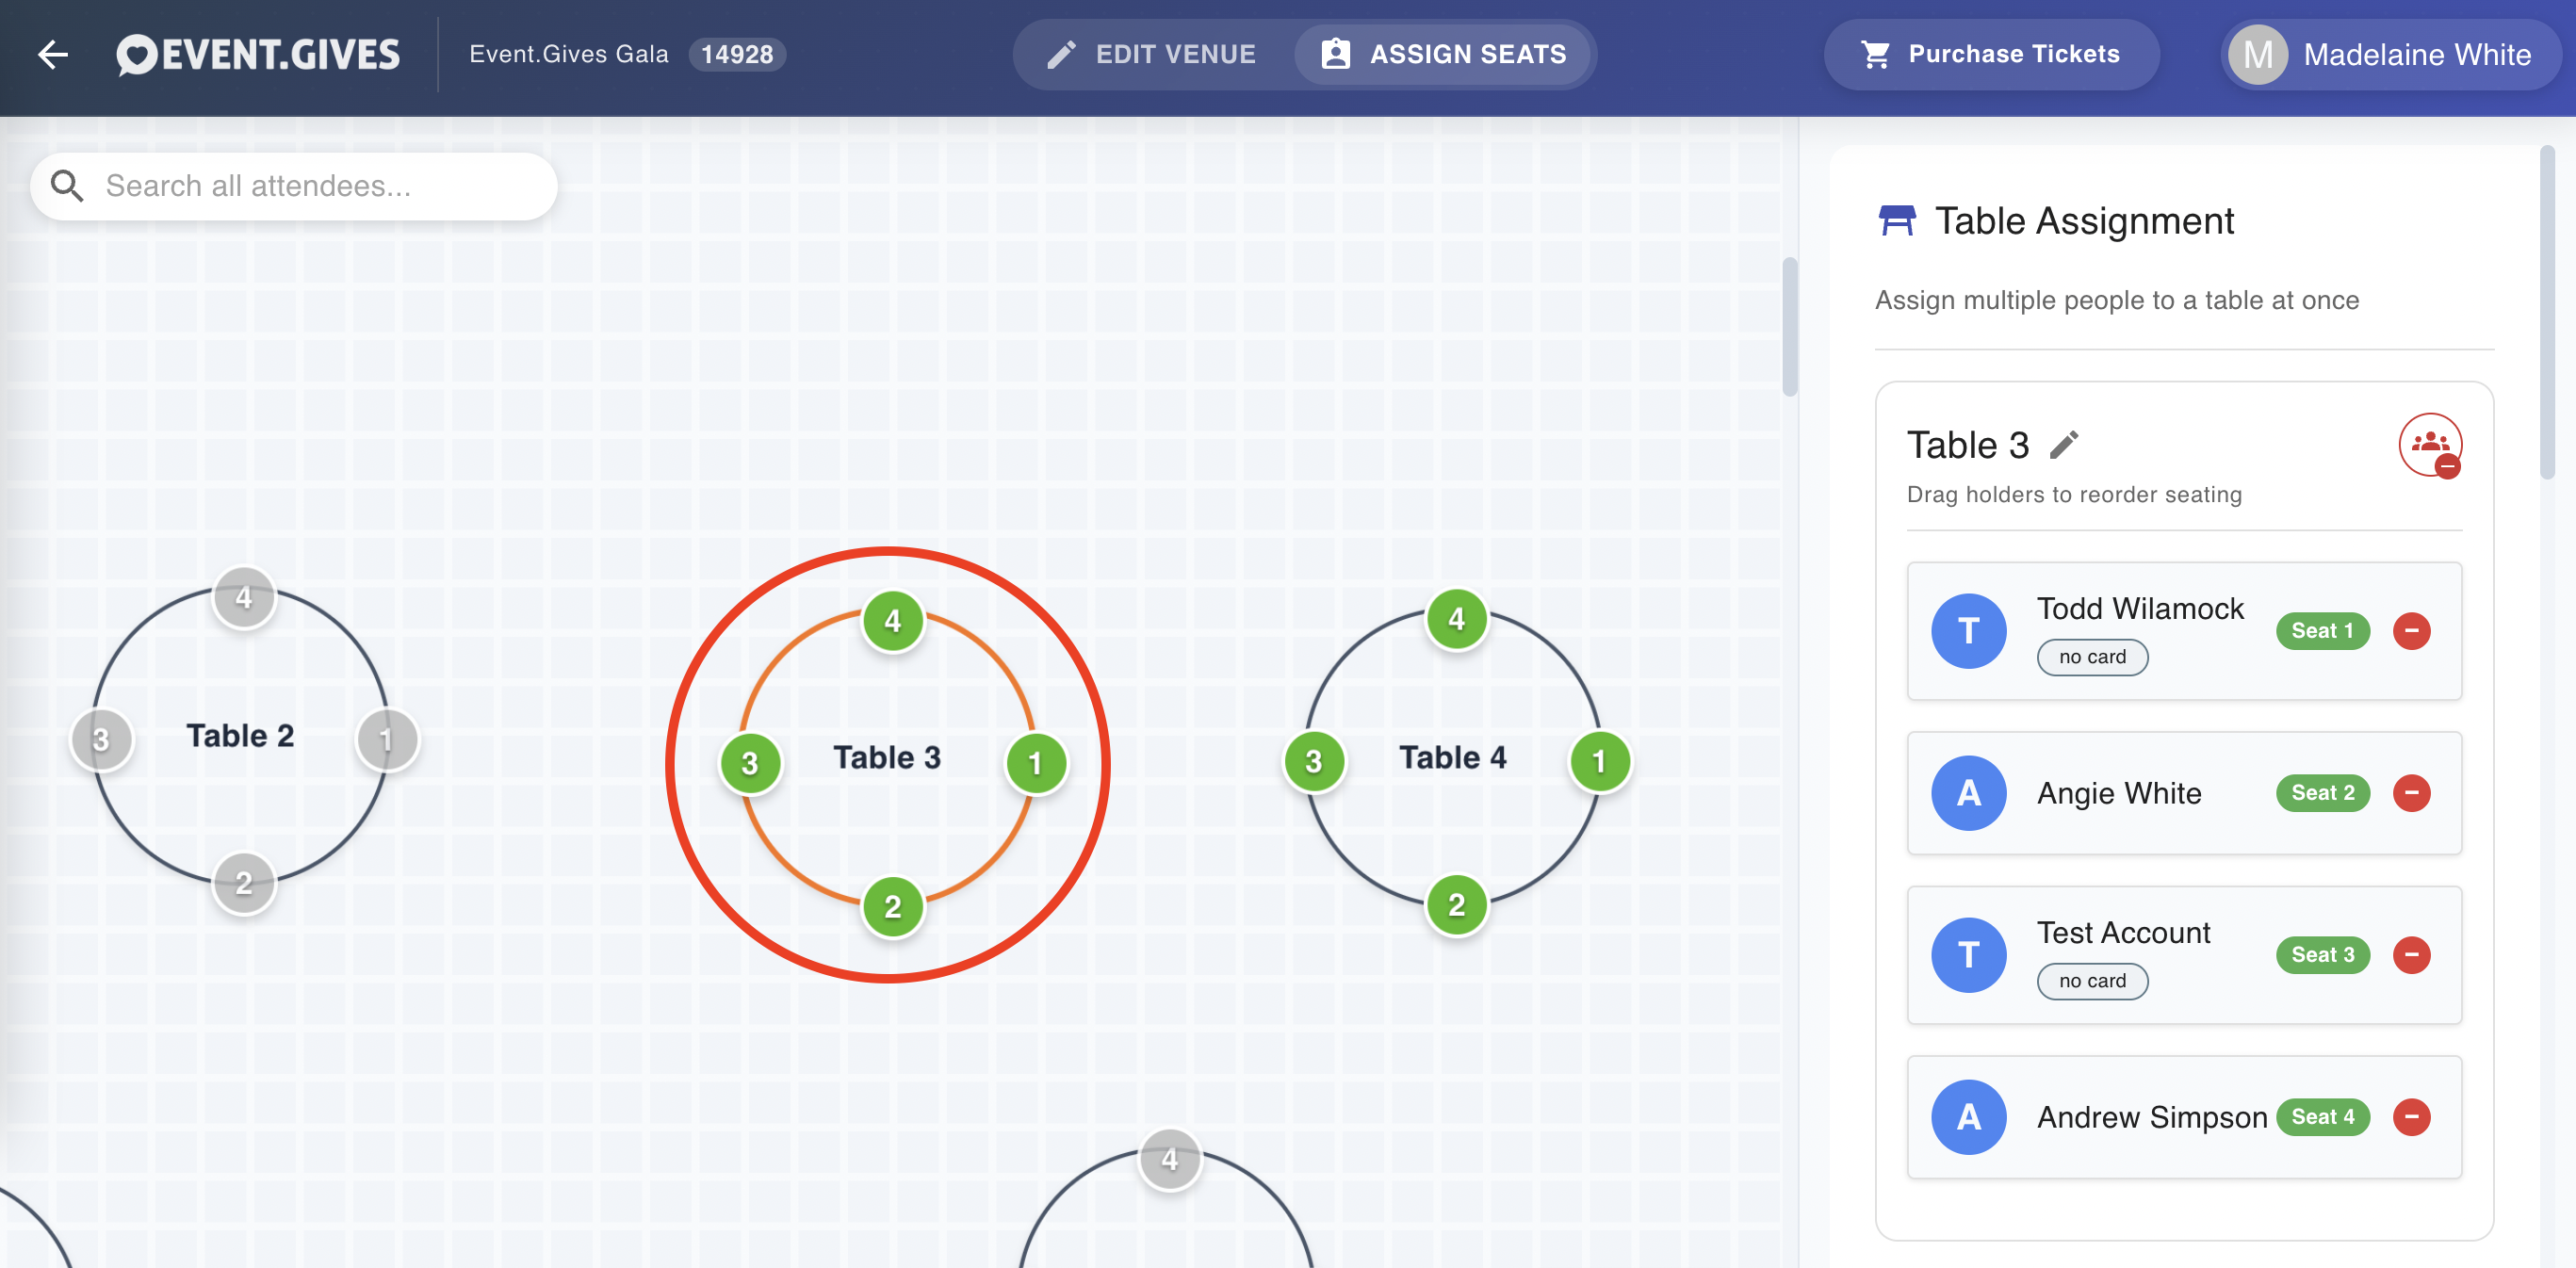Select seat 2 on Table 4
This screenshot has width=2576, height=1268.
(x=1456, y=905)
